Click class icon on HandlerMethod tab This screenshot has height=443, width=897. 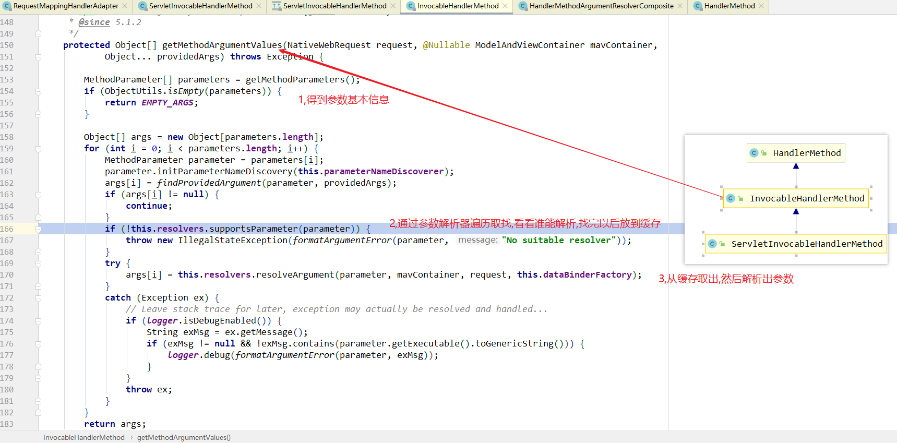pyautogui.click(x=698, y=6)
